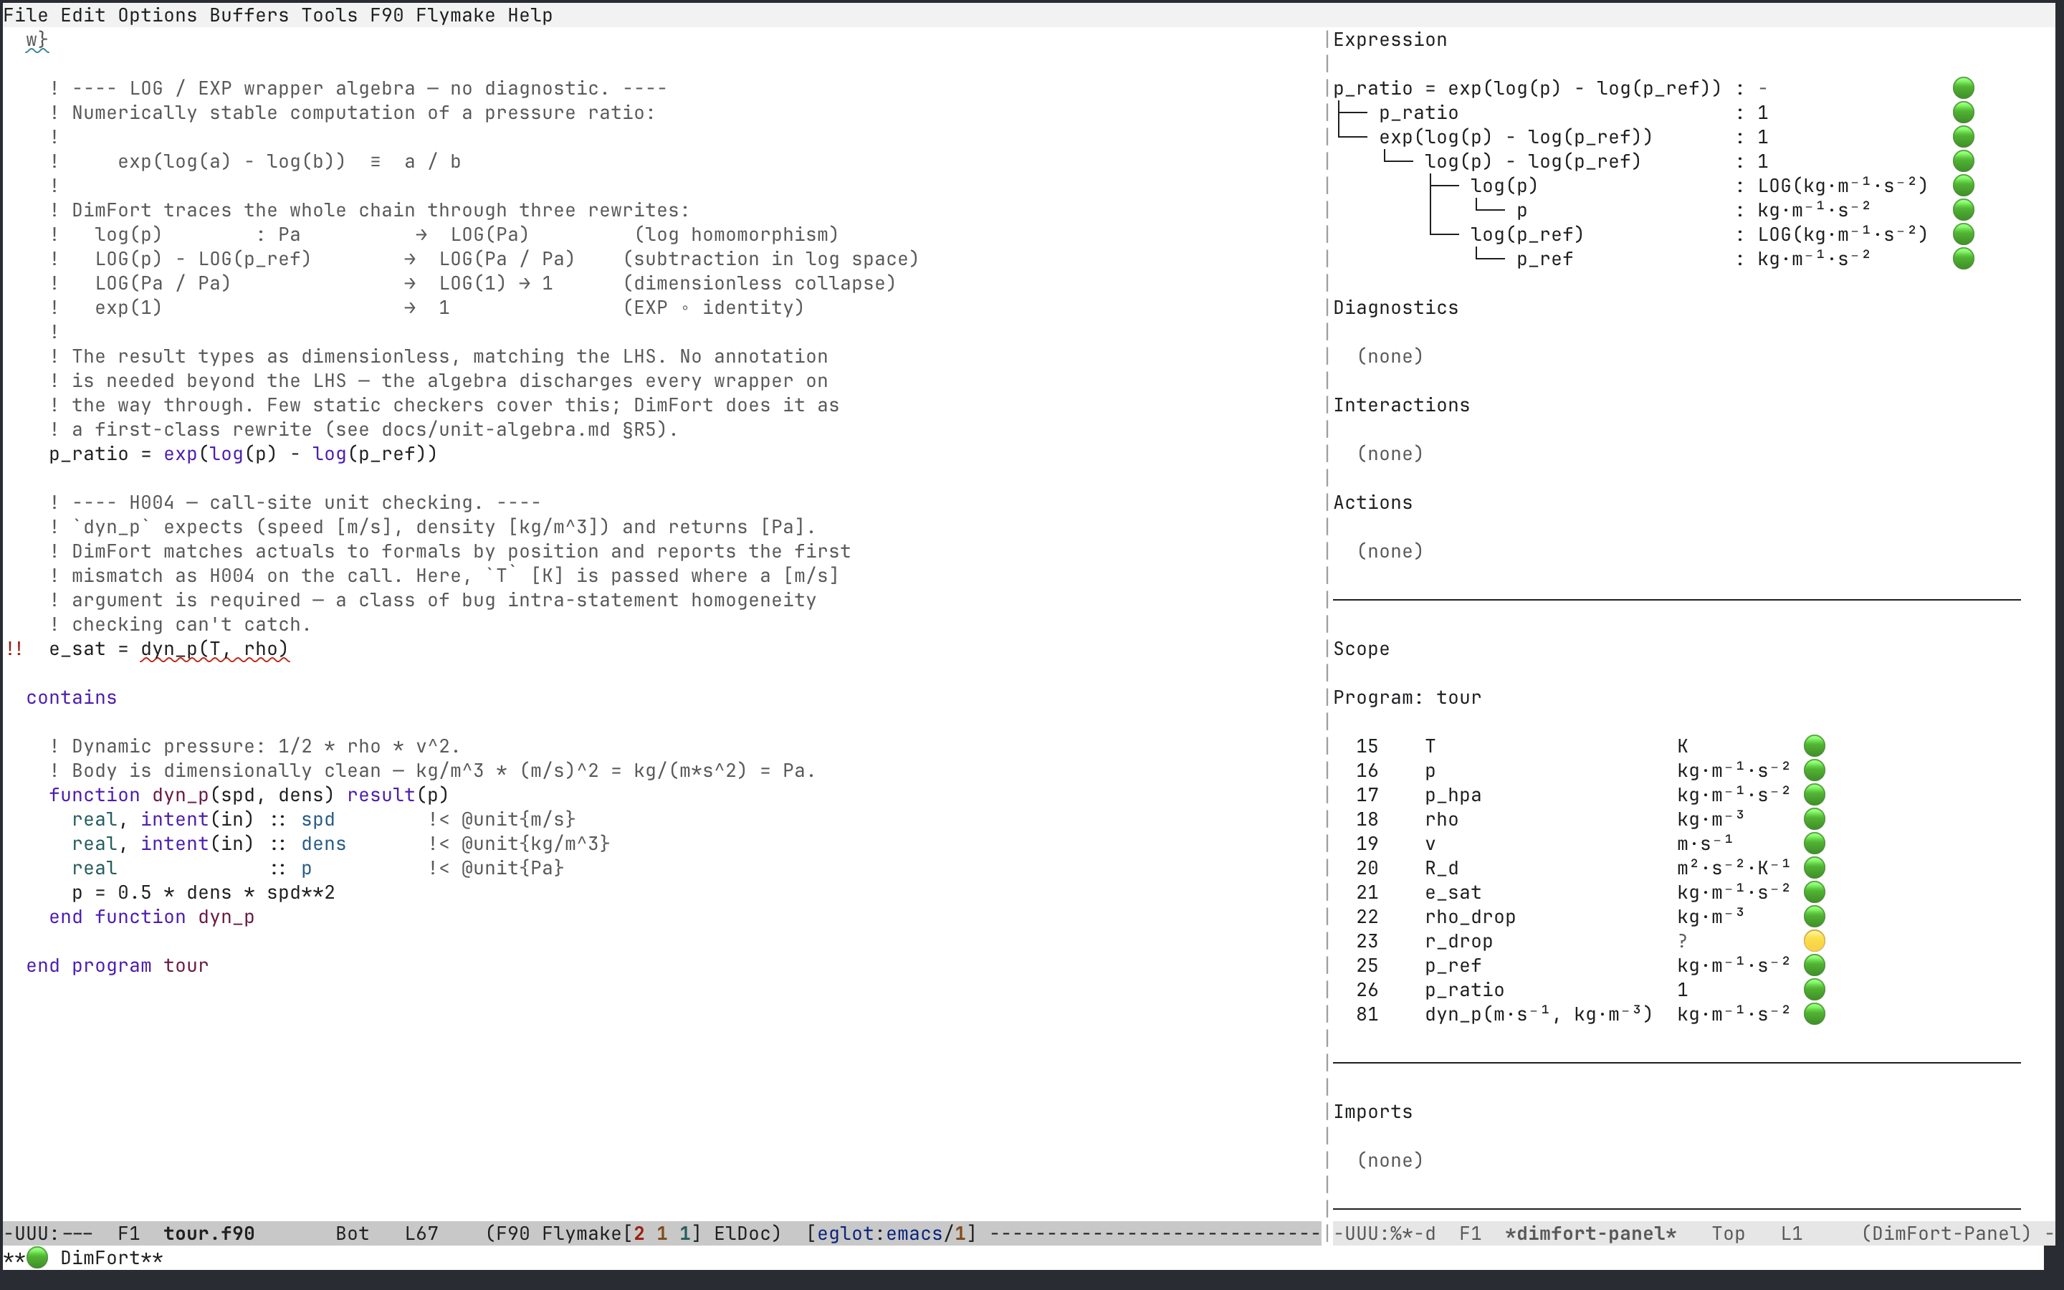Viewport: 2064px width, 1290px height.
Task: Click the Diagnostics section heading
Action: [1395, 307]
